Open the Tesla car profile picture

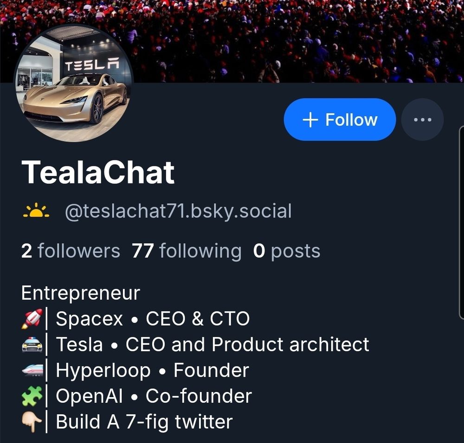click(74, 83)
